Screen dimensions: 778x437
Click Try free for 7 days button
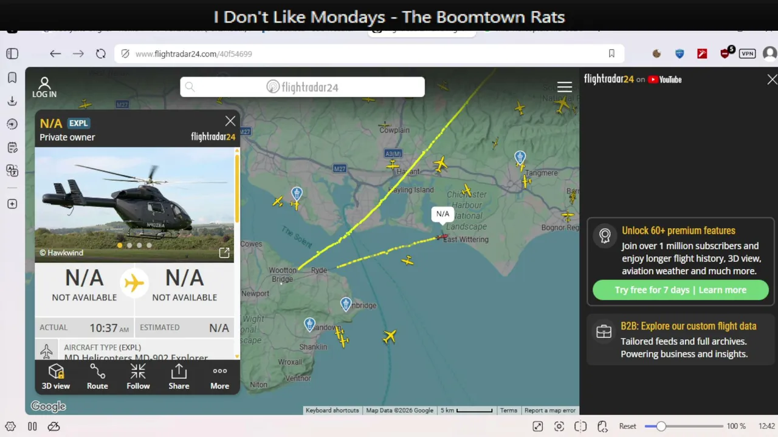[680, 290]
